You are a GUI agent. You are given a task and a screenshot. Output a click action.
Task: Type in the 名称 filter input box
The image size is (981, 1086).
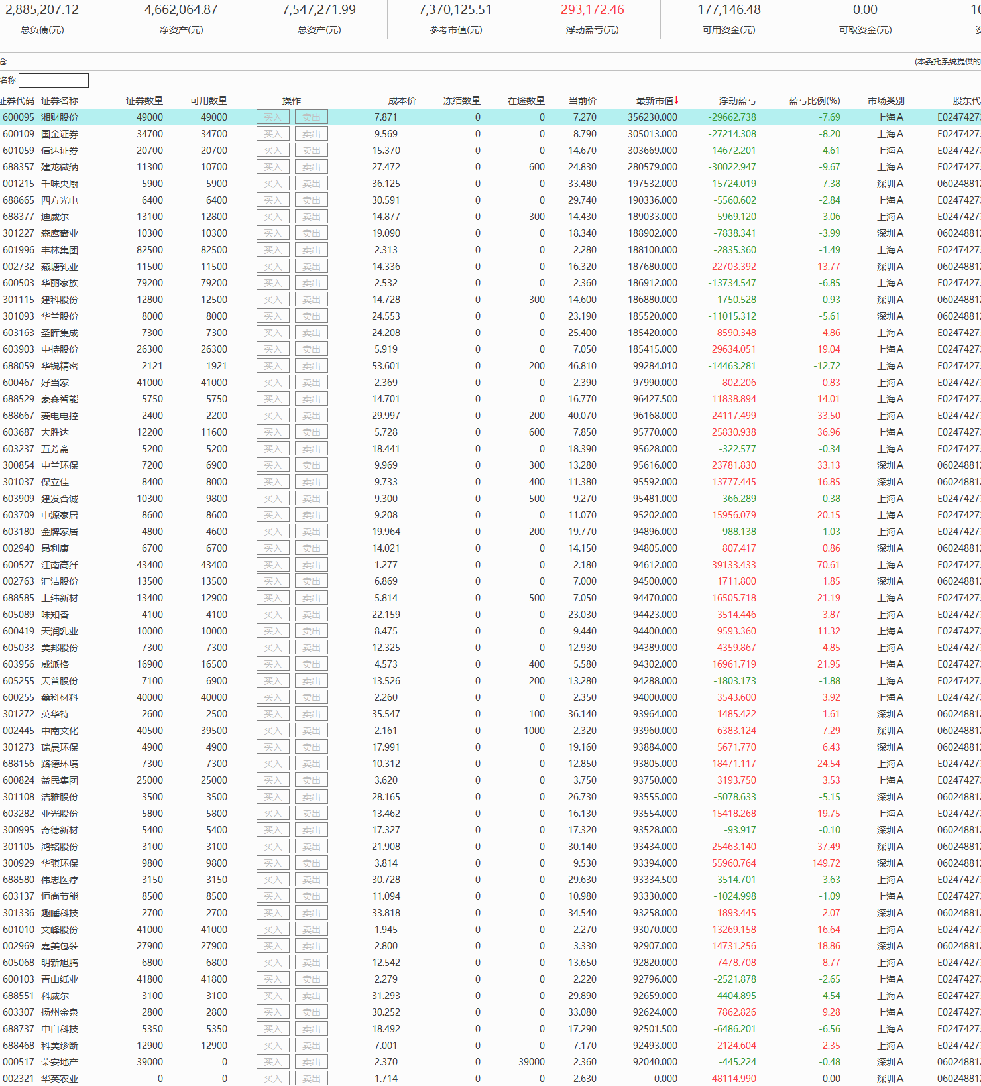pyautogui.click(x=54, y=80)
